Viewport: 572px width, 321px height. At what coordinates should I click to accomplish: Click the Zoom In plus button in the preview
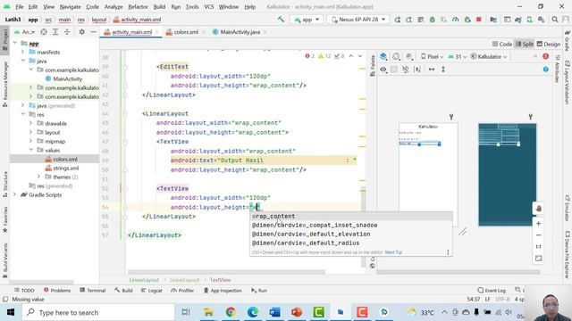(538, 224)
